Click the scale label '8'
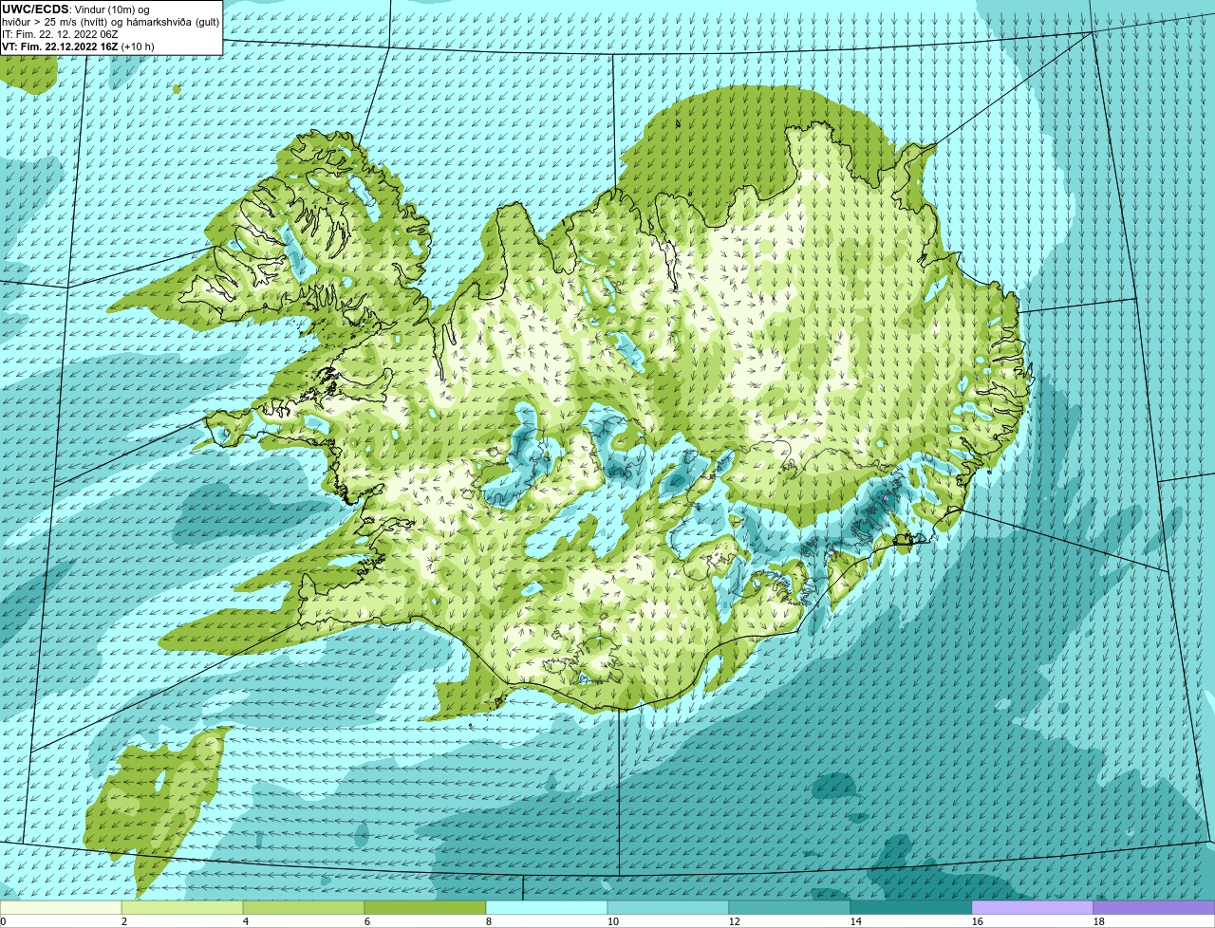Viewport: 1215px width, 928px height. tap(489, 921)
